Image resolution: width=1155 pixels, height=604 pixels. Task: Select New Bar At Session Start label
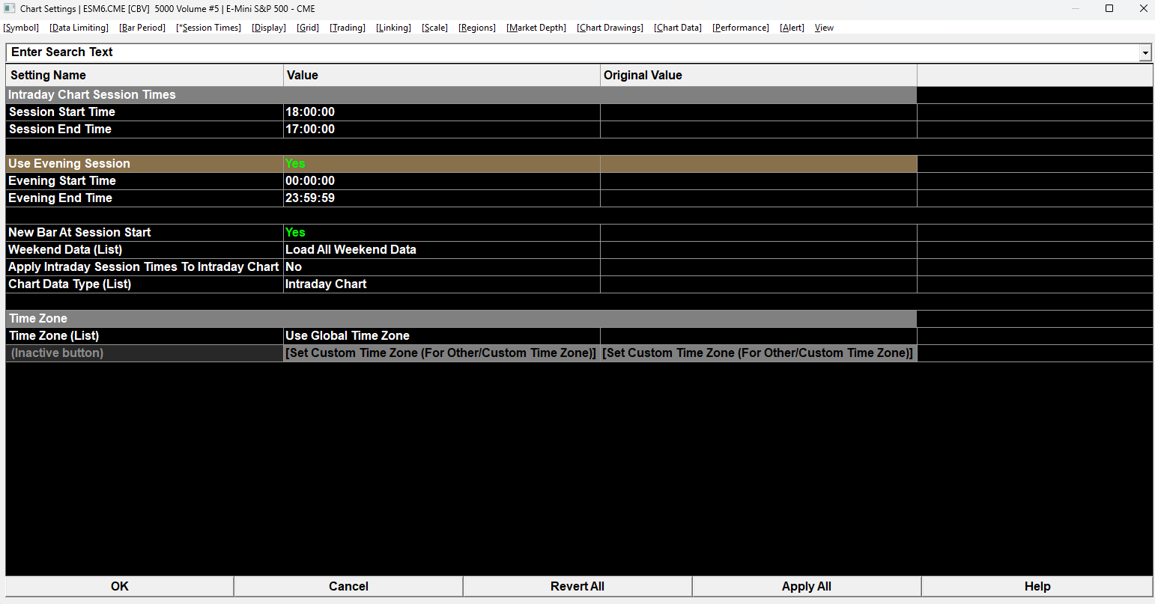point(79,233)
